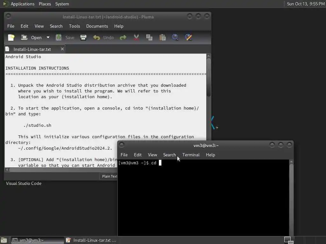This screenshot has height=244, width=326.
Task: Switch to vm3@vm3 terminal in taskbar
Action: (38, 240)
